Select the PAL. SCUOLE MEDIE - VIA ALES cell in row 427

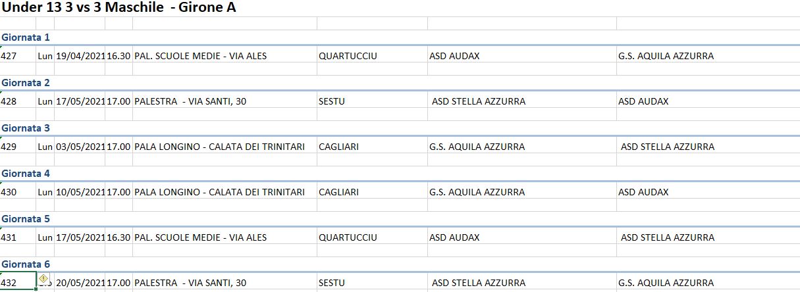225,56
